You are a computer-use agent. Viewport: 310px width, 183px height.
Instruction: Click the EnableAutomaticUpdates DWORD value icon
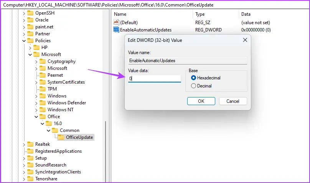tap(116, 30)
